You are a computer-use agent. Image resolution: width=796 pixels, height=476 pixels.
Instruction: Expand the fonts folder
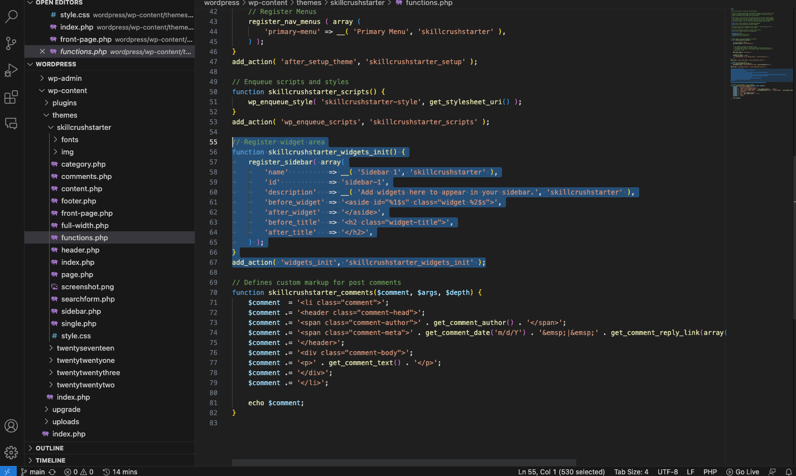coord(109,140)
